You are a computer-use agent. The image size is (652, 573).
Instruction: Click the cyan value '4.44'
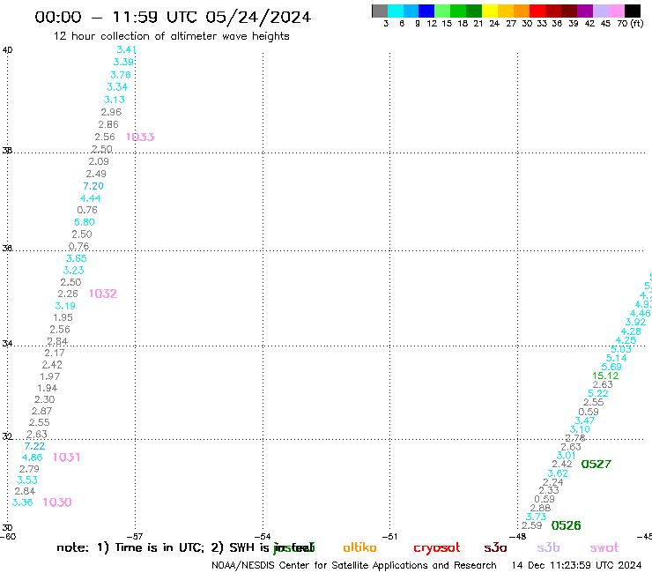pyautogui.click(x=90, y=198)
